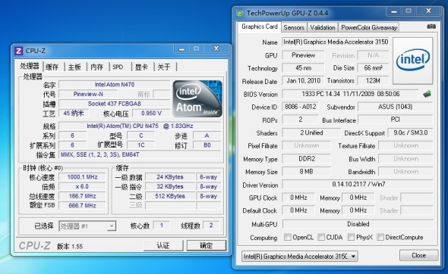Toggle the DirectCompute checkbox

(380, 237)
